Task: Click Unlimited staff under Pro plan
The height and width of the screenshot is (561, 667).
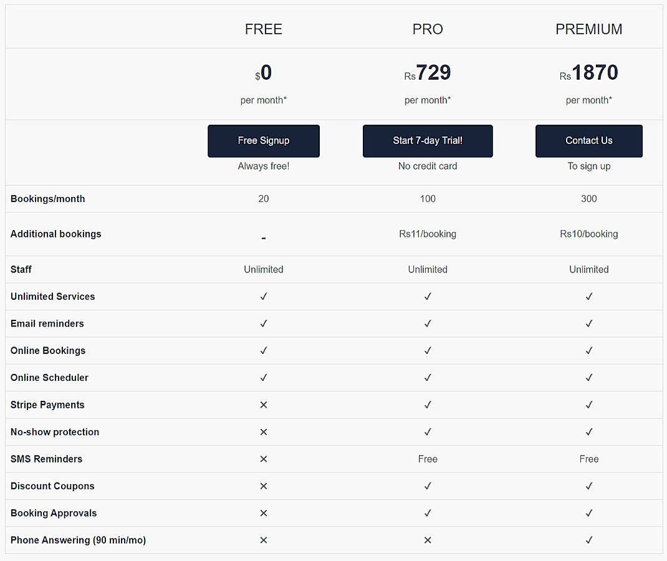Action: pyautogui.click(x=428, y=269)
